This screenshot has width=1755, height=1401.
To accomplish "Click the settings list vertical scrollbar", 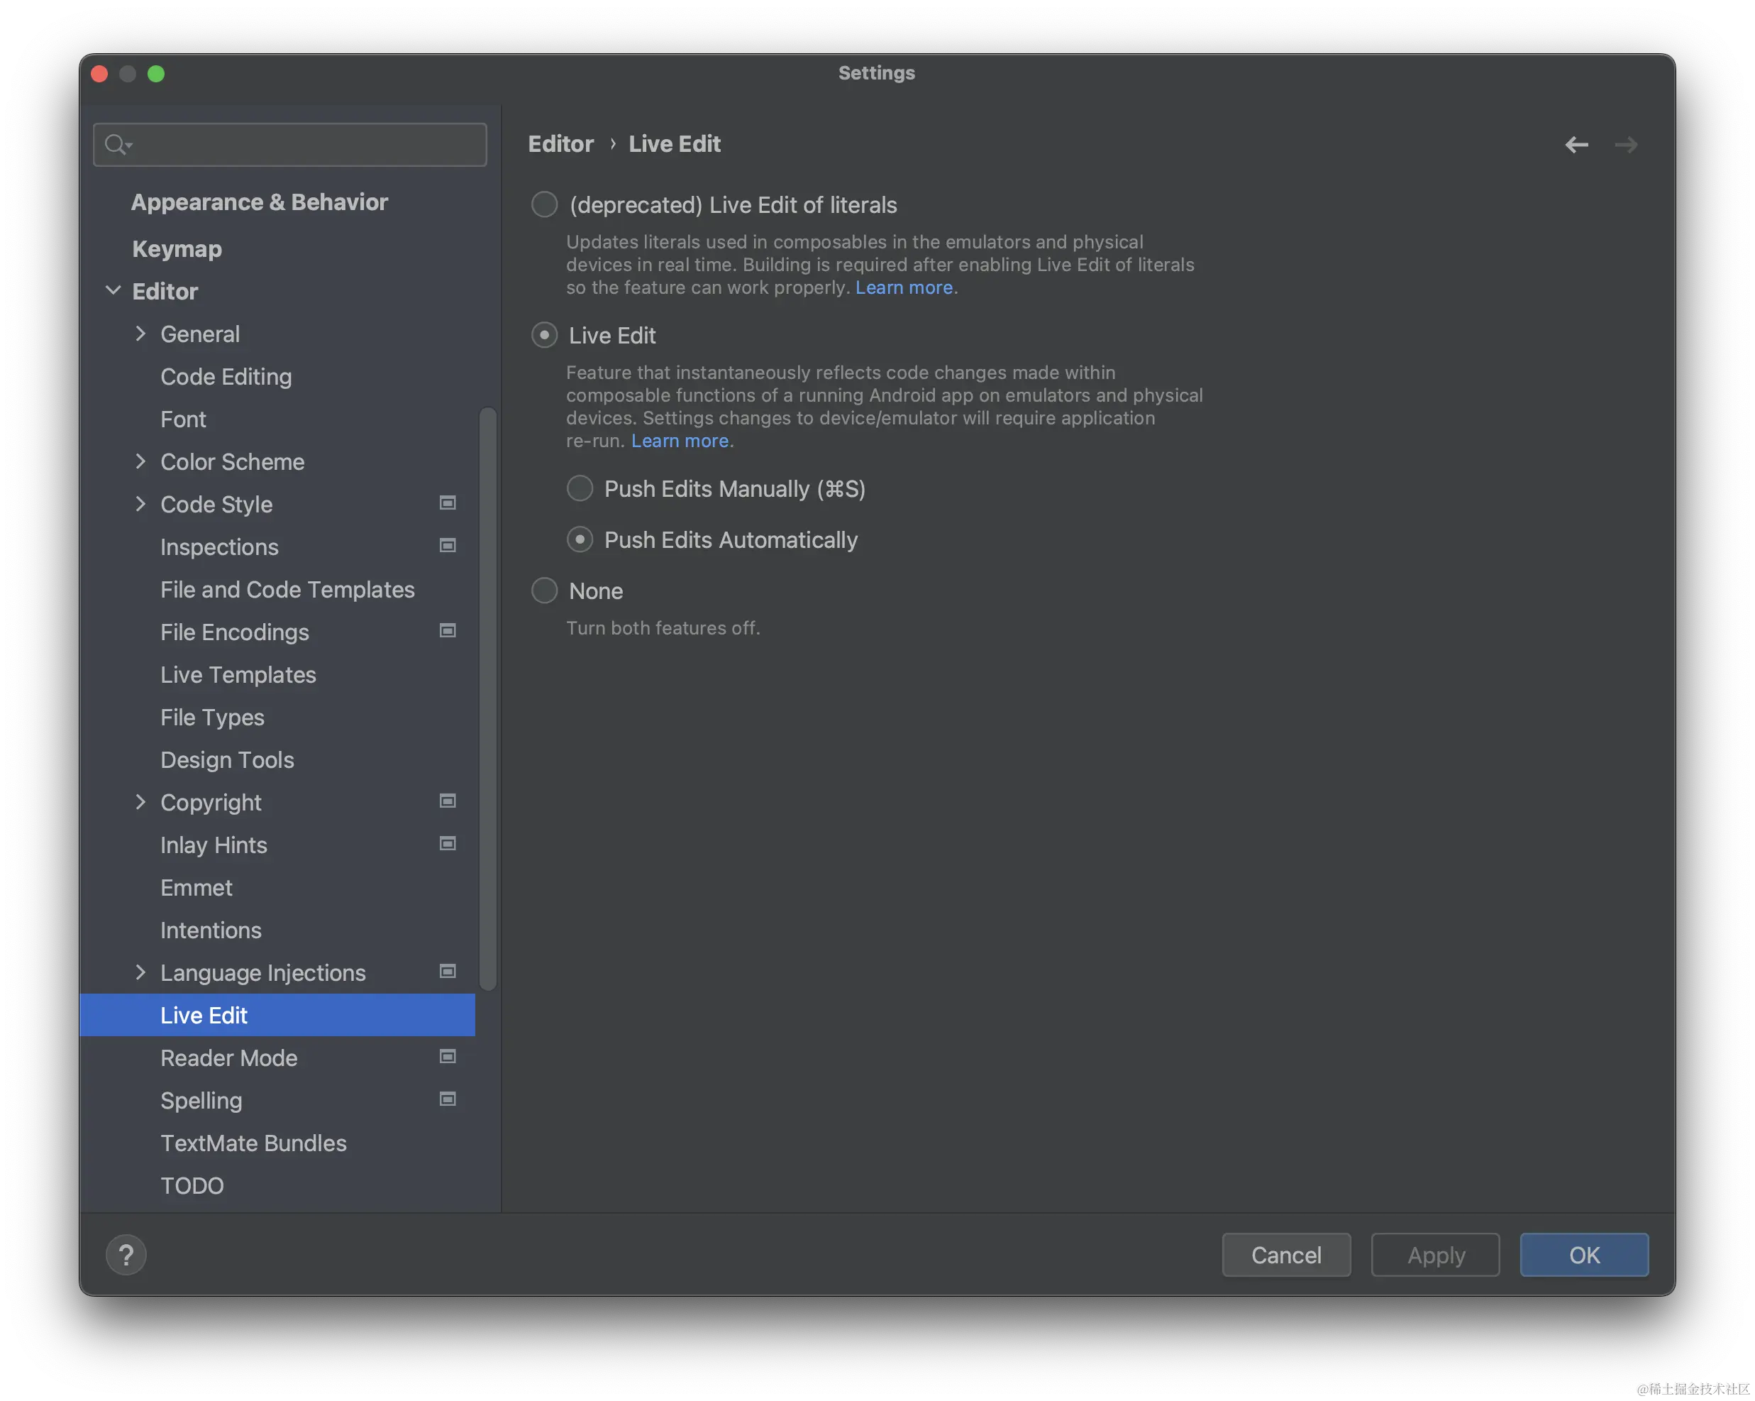I will 487,698.
